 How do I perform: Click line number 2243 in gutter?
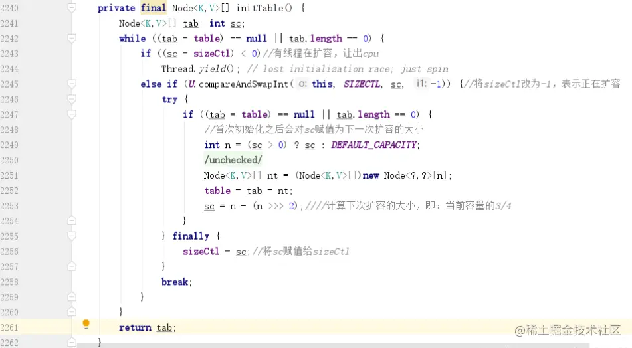(9, 54)
